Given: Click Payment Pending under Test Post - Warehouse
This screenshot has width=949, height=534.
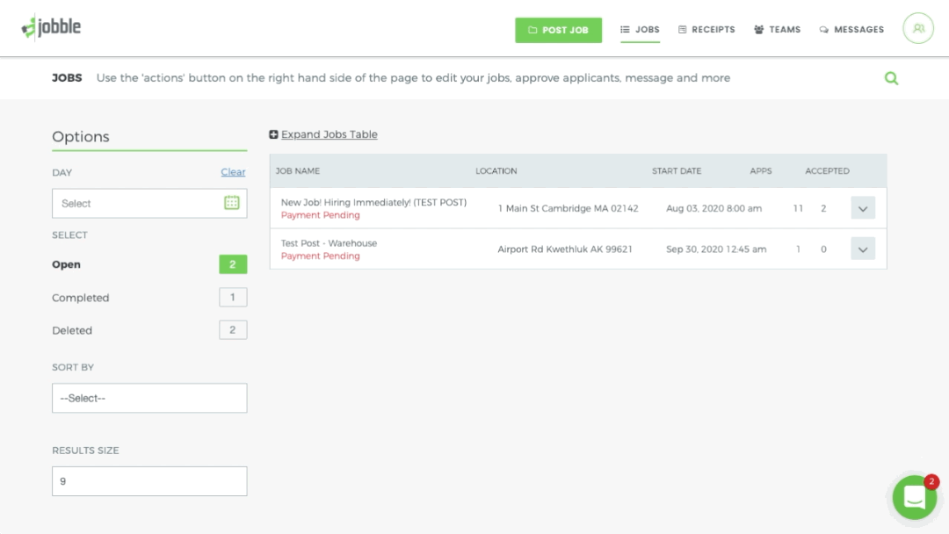Looking at the screenshot, I should tap(320, 256).
